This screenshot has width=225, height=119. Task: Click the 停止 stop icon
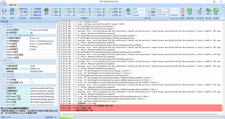pyautogui.click(x=4, y=10)
